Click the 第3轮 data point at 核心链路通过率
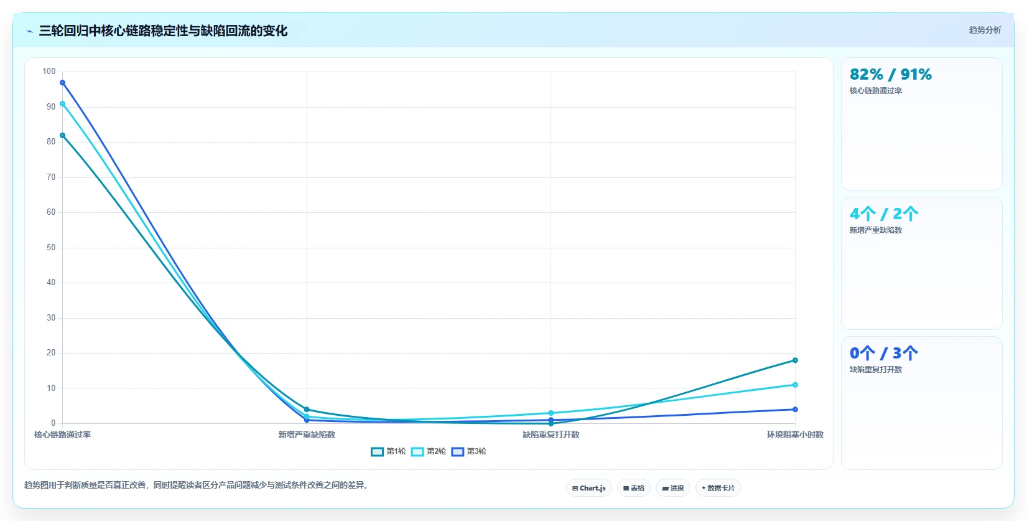1027x521 pixels. point(62,83)
